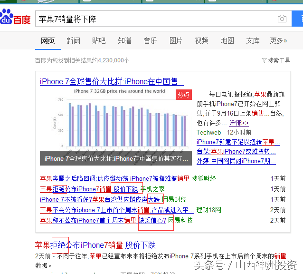Open iPhone7新意不足以扭转苹果 link

click(x=238, y=142)
